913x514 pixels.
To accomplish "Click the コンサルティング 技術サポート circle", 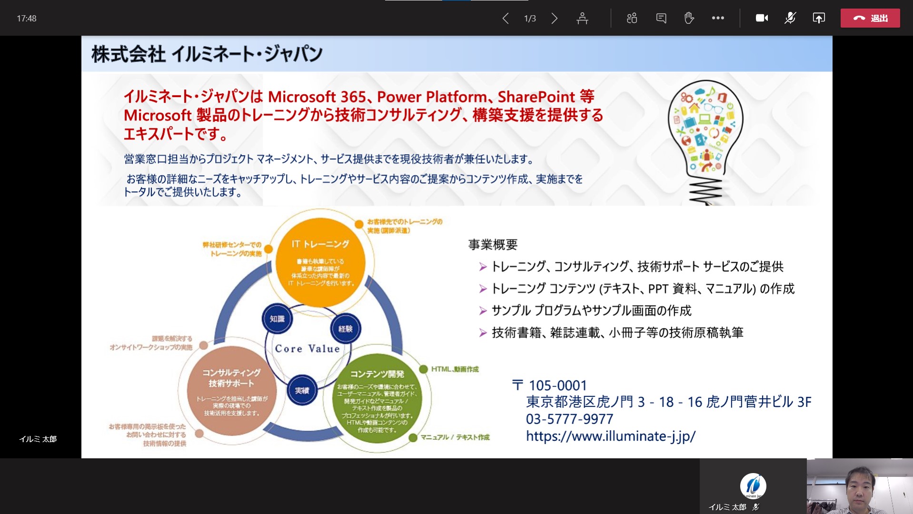I will 231,391.
